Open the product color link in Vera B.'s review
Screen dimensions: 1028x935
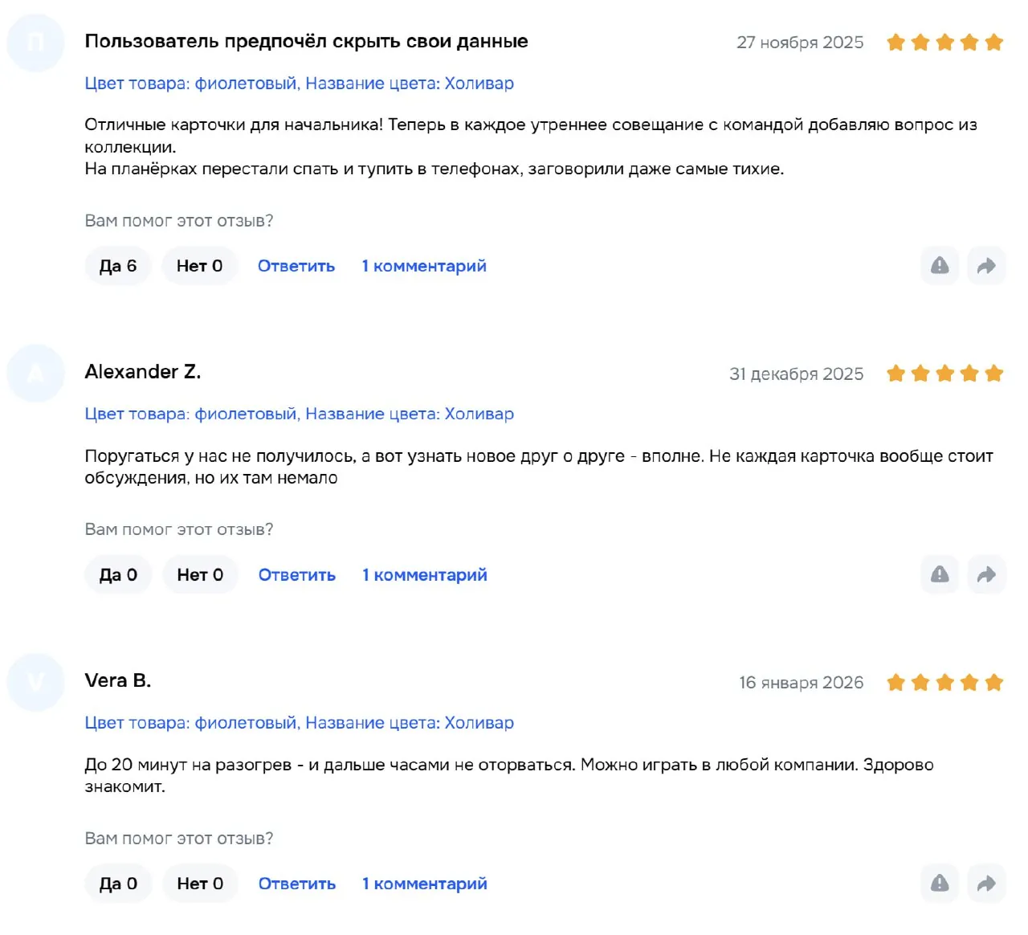click(x=299, y=723)
